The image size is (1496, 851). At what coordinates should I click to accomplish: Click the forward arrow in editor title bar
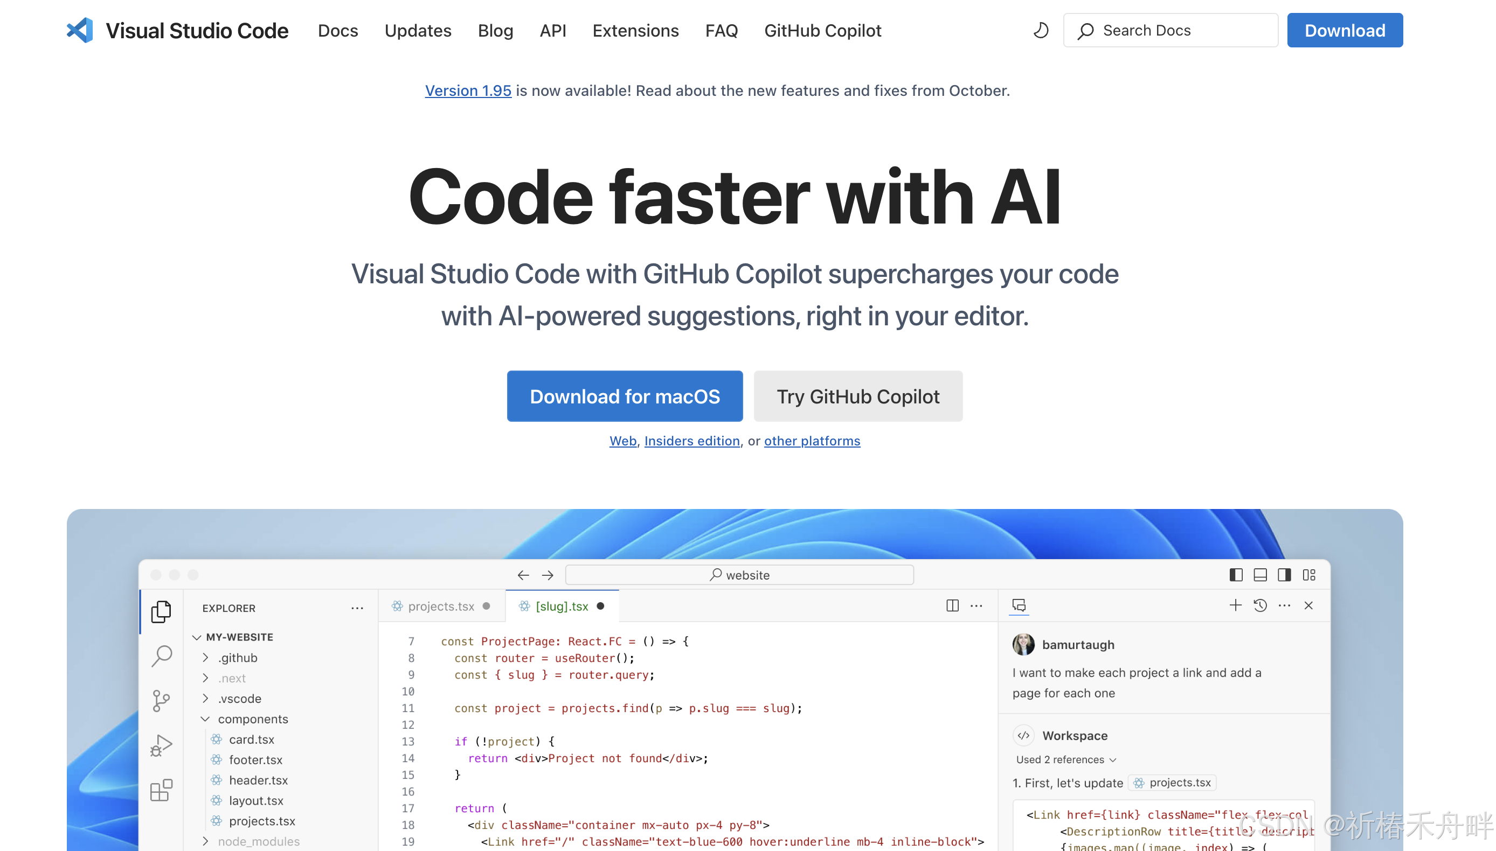coord(547,575)
